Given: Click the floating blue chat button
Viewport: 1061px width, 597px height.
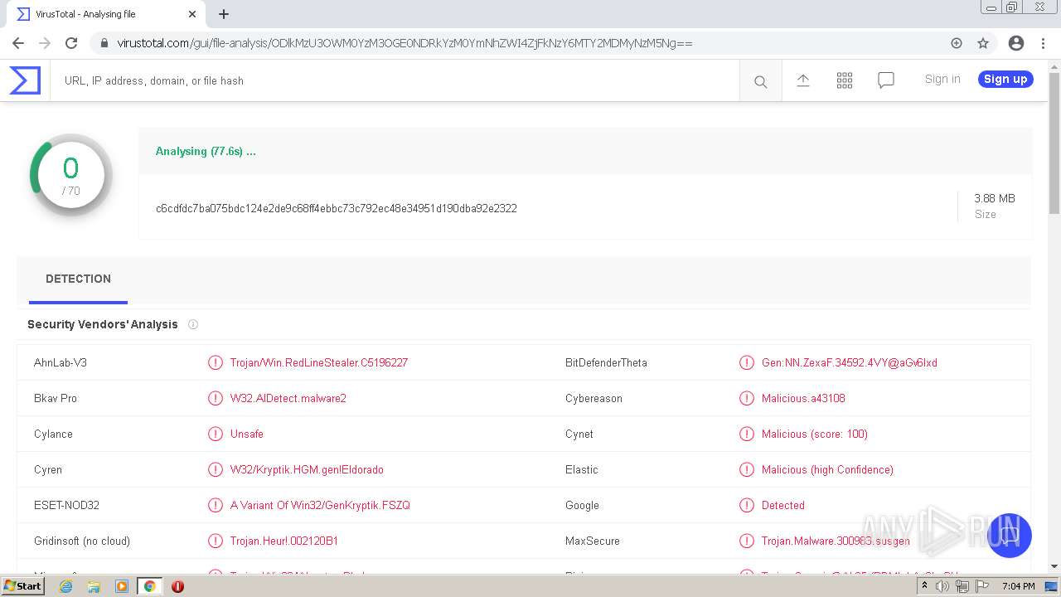Looking at the screenshot, I should (1009, 536).
